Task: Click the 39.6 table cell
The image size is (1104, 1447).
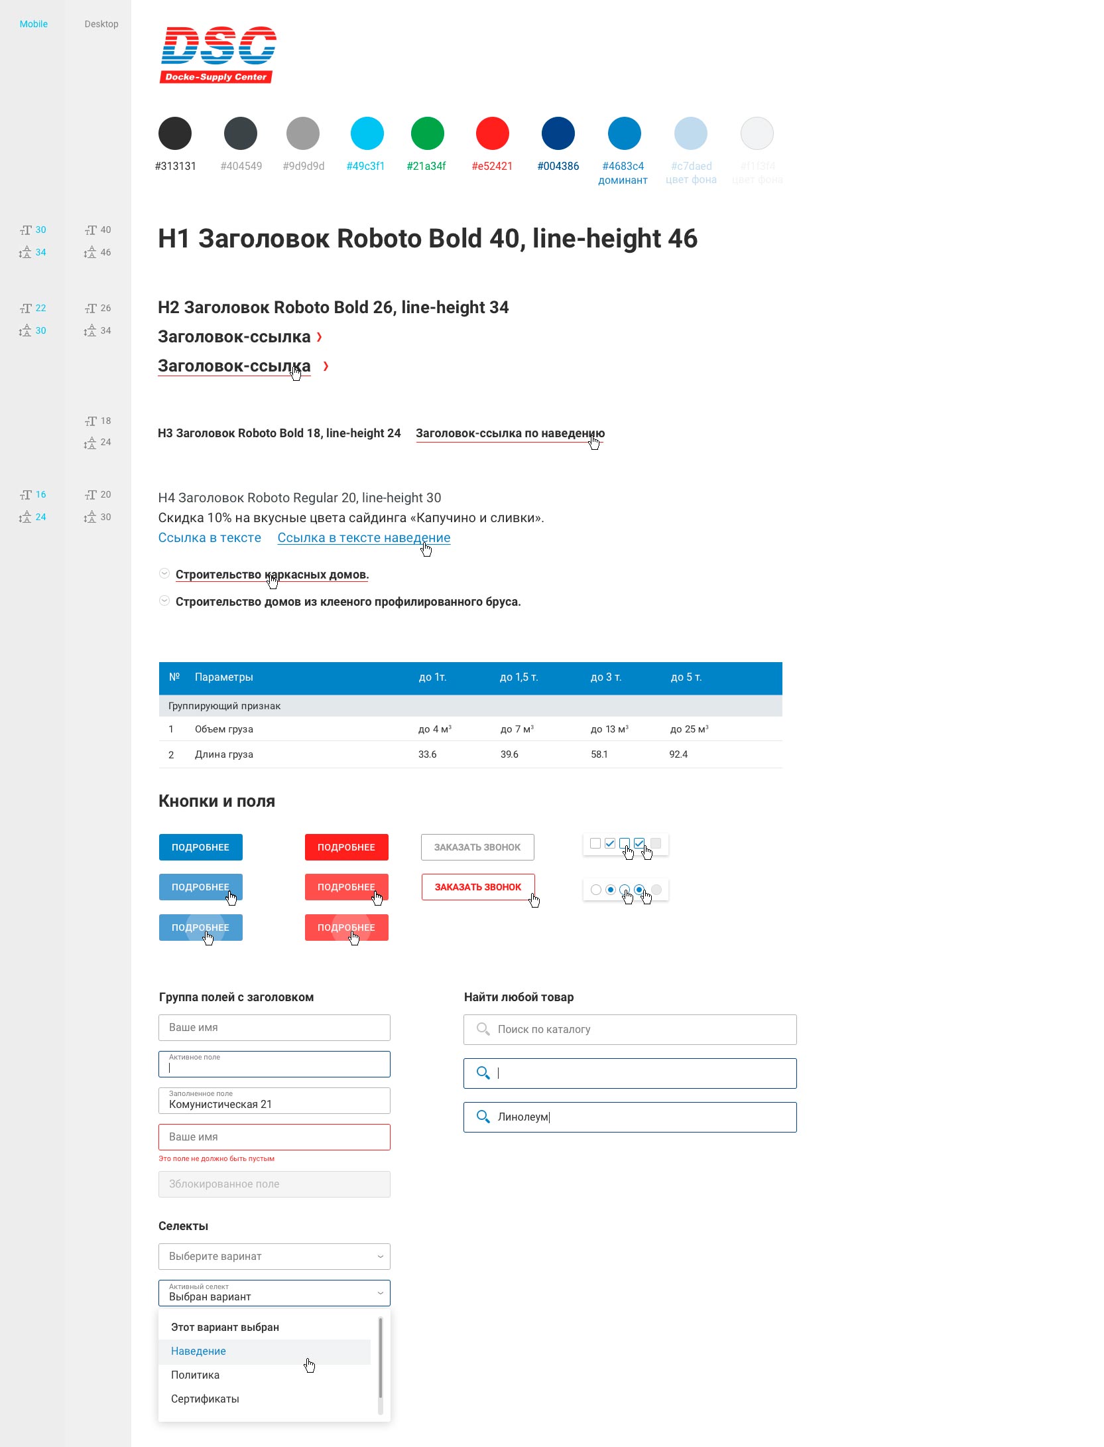Action: click(509, 754)
